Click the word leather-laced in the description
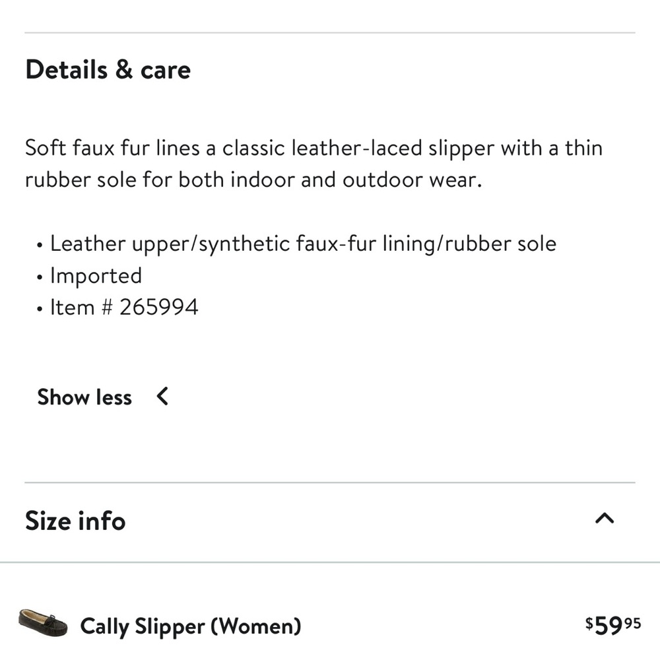 click(x=358, y=148)
